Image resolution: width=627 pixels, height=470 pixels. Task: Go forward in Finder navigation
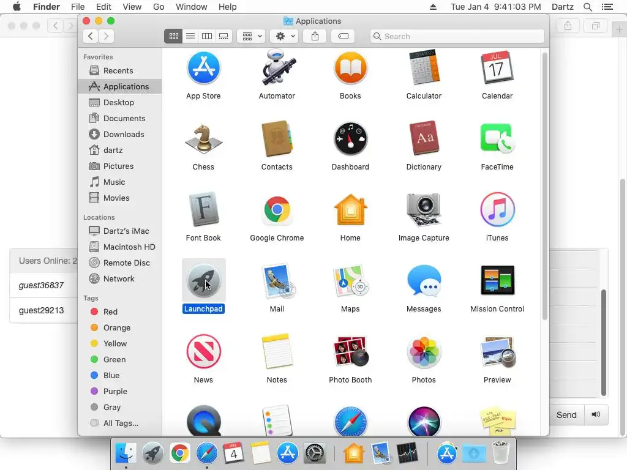[x=107, y=36]
